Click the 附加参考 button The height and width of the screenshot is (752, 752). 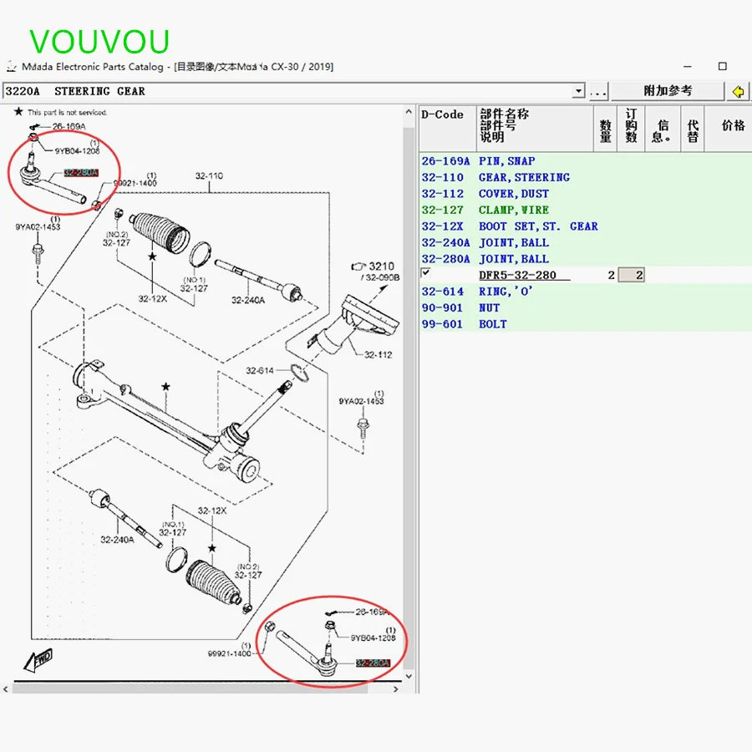pyautogui.click(x=668, y=91)
